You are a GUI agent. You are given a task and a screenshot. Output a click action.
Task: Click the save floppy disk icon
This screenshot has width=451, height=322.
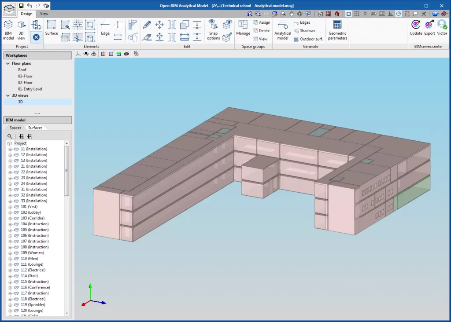[21, 6]
